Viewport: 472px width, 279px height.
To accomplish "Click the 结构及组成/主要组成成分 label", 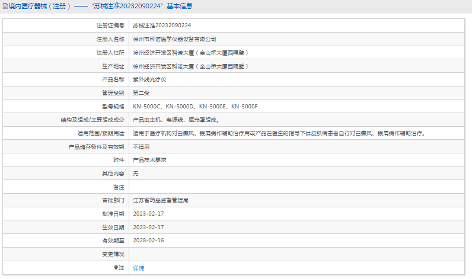I will tap(93, 120).
